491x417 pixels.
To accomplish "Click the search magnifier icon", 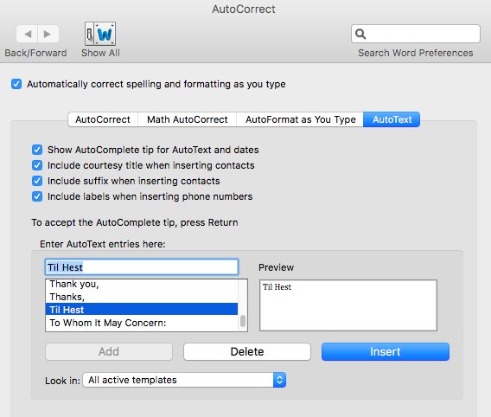I will coord(360,34).
